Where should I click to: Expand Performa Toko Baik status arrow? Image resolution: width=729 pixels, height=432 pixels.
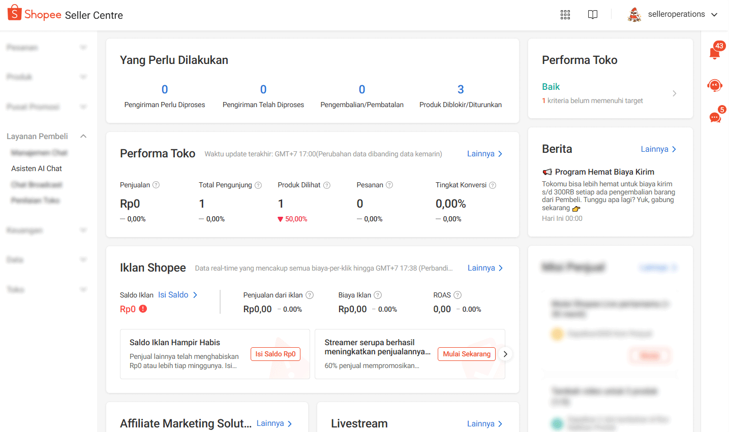[x=675, y=93]
